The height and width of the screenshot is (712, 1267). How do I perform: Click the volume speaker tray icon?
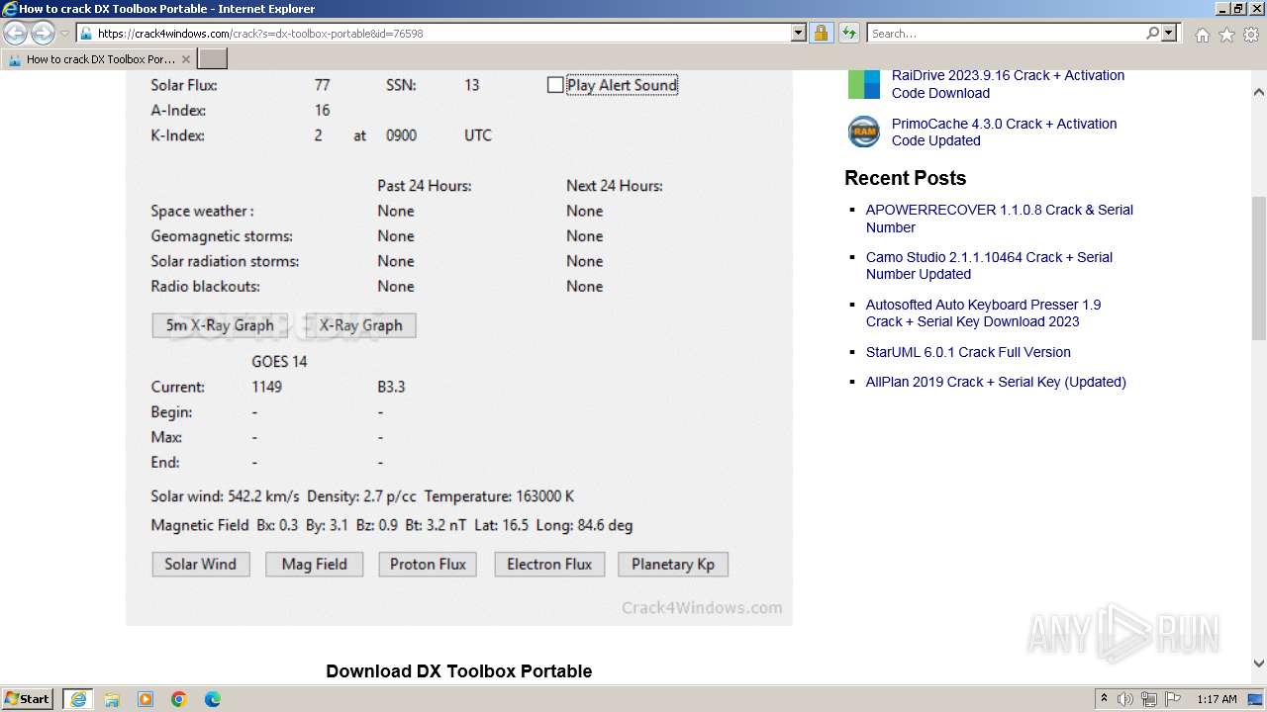tap(1125, 699)
